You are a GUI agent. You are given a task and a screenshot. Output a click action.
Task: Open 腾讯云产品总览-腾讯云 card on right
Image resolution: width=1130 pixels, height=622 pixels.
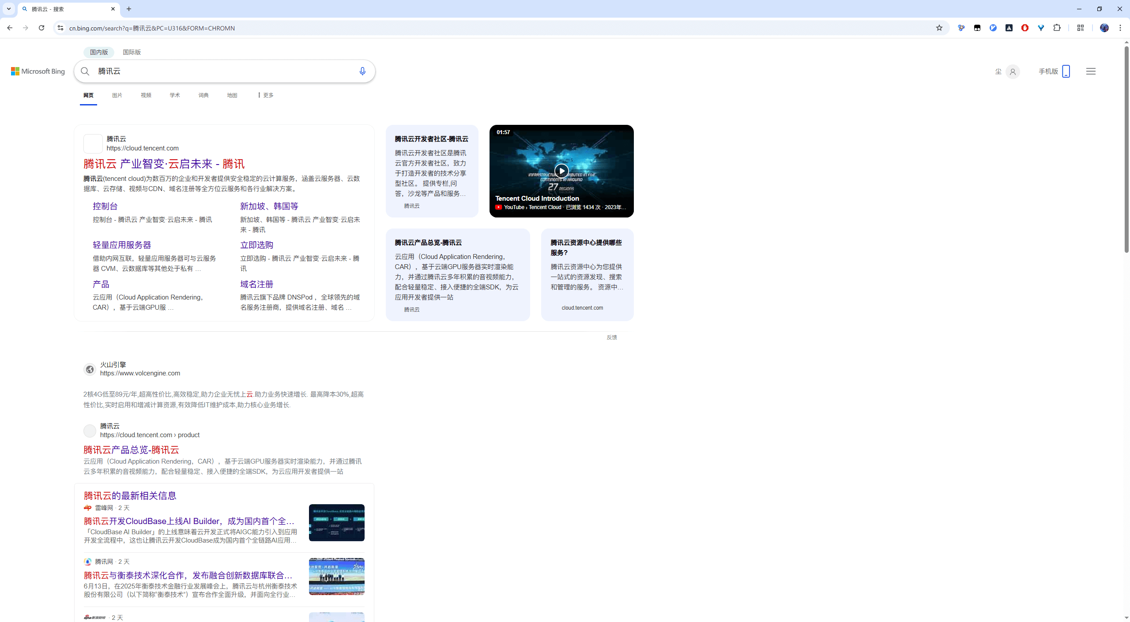(458, 274)
